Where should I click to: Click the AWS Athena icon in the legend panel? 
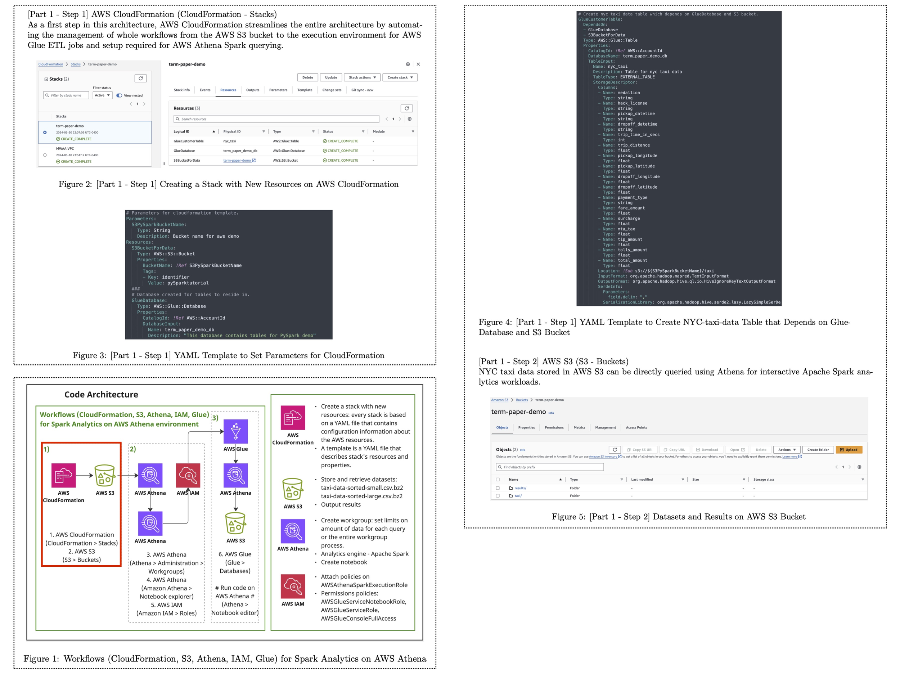293,531
